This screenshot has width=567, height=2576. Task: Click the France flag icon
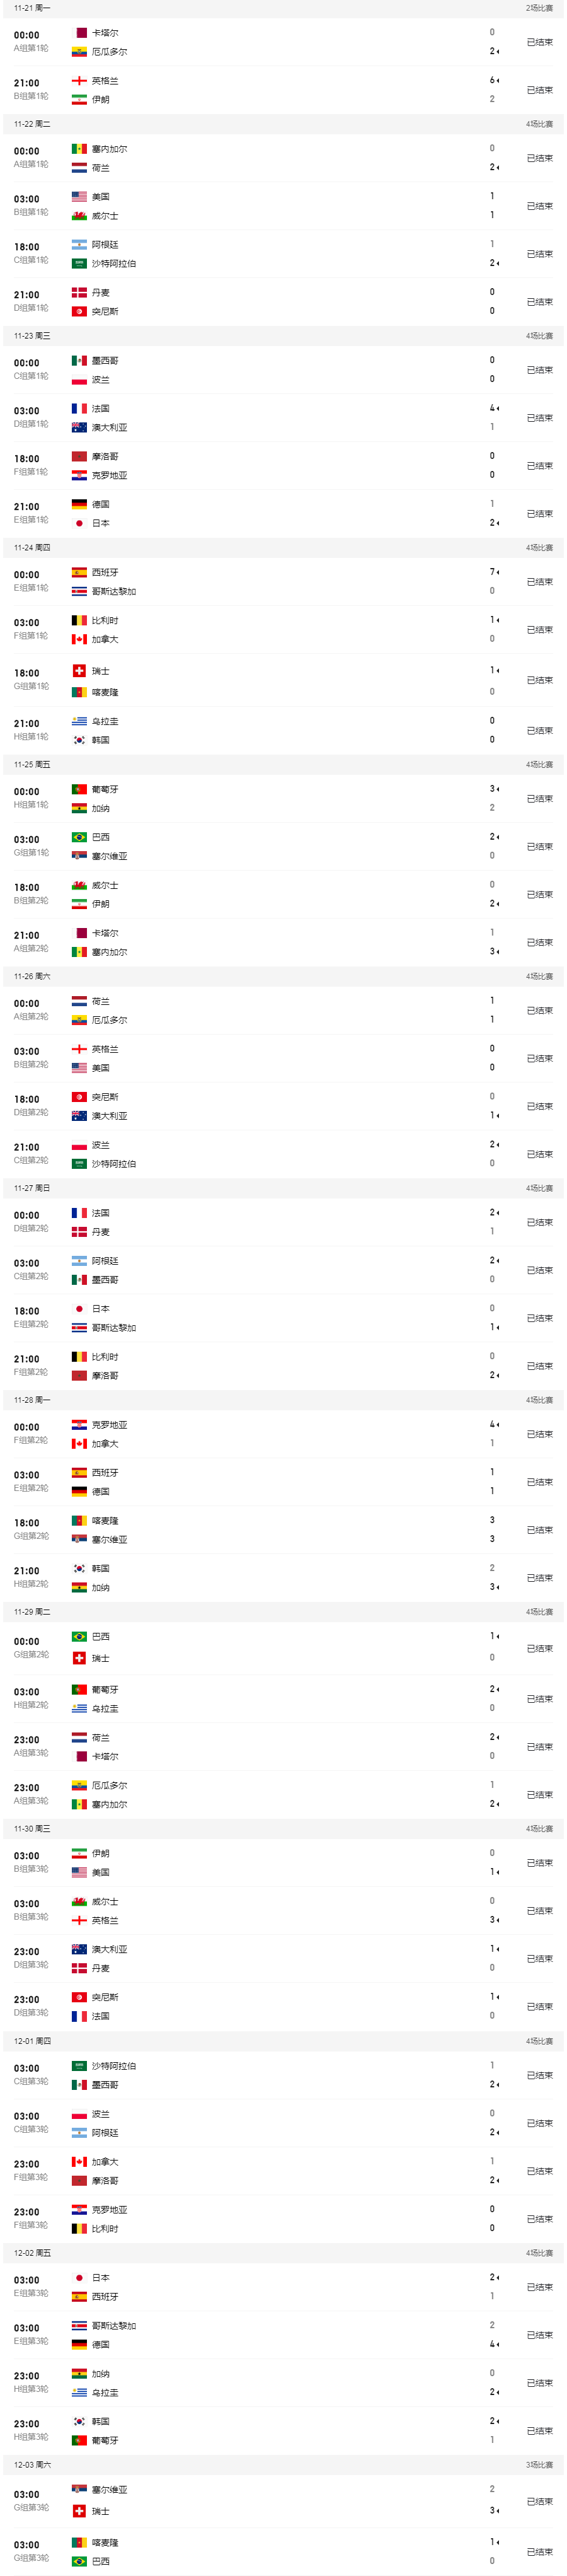(x=78, y=409)
